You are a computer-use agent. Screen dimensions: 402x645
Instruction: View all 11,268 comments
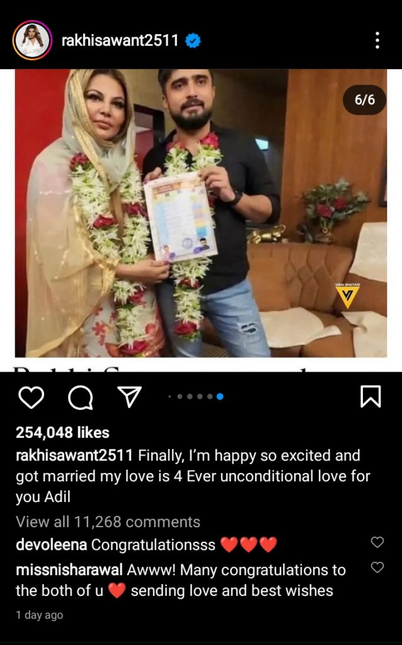click(108, 522)
